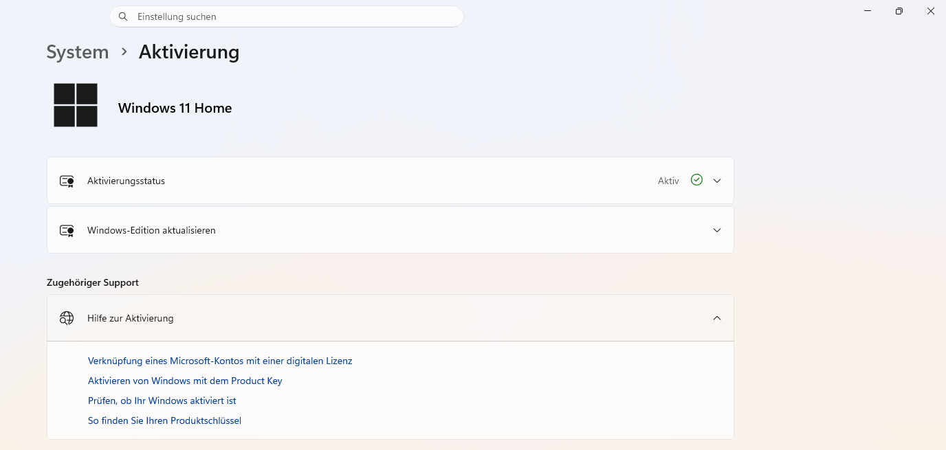
Task: Go back to System in breadcrumb
Action: (x=78, y=52)
